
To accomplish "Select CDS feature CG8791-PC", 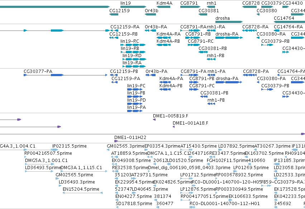I will click(194, 89).
